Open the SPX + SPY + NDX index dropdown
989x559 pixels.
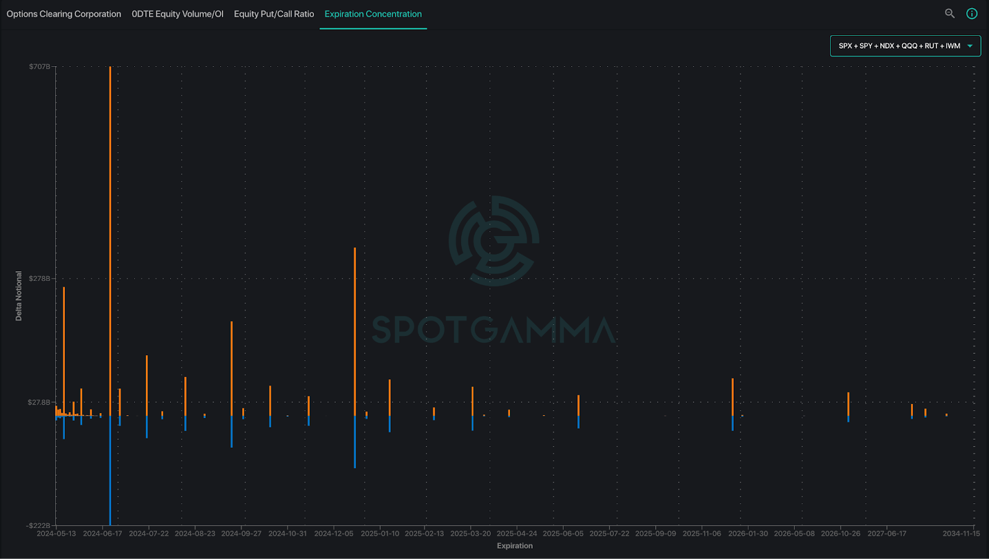pyautogui.click(x=905, y=46)
